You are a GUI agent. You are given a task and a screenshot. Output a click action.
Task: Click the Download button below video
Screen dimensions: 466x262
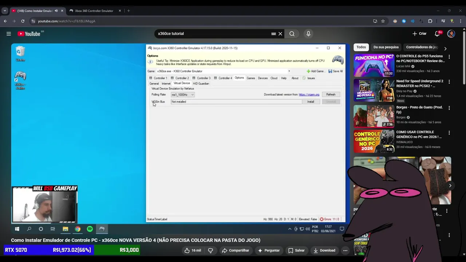(324, 250)
